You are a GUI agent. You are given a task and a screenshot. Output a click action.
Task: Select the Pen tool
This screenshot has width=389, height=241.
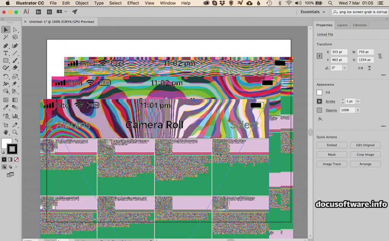tap(6, 45)
